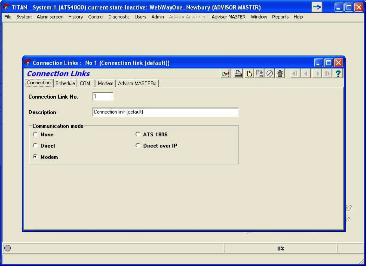Open the Diagnostic menu
The height and width of the screenshot is (266, 366).
(119, 17)
